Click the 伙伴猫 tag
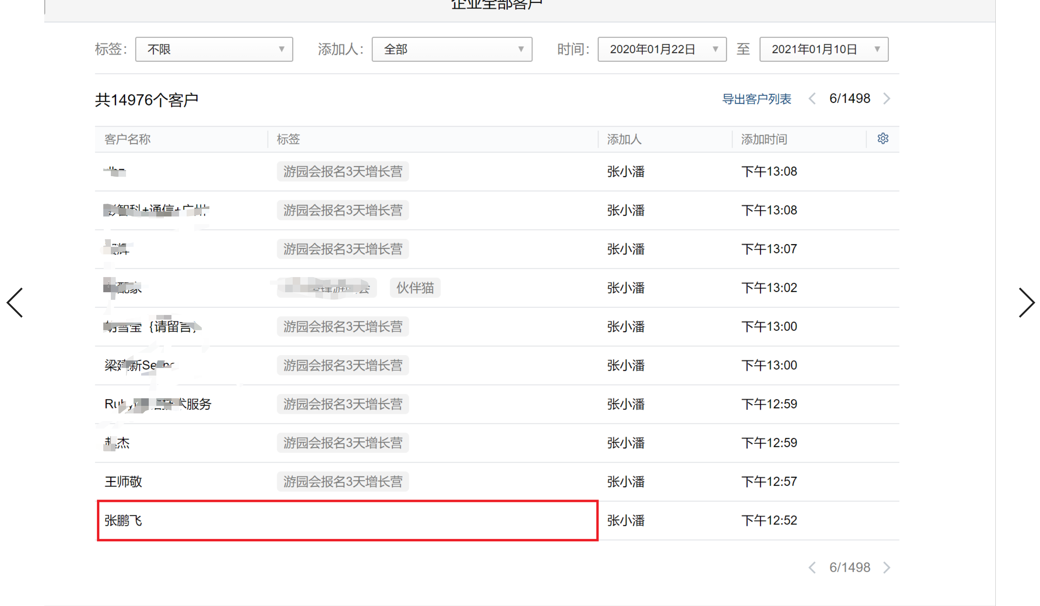Viewport: 1040px width, 606px height. (x=415, y=288)
